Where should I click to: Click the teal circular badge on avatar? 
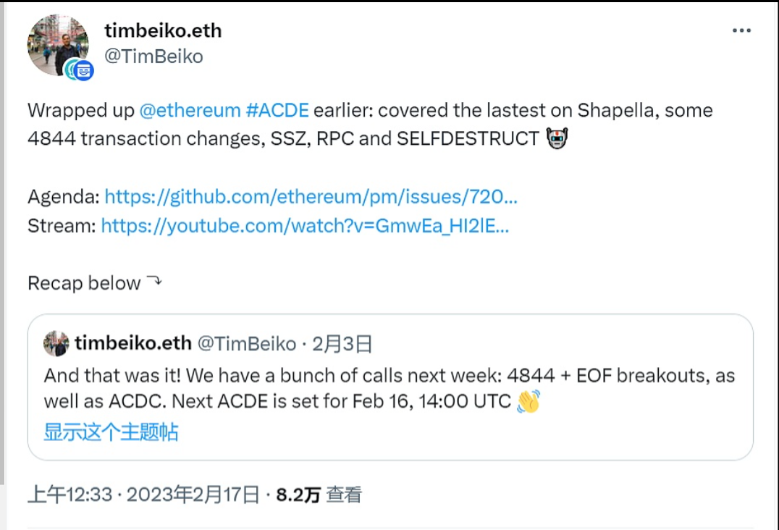72,70
